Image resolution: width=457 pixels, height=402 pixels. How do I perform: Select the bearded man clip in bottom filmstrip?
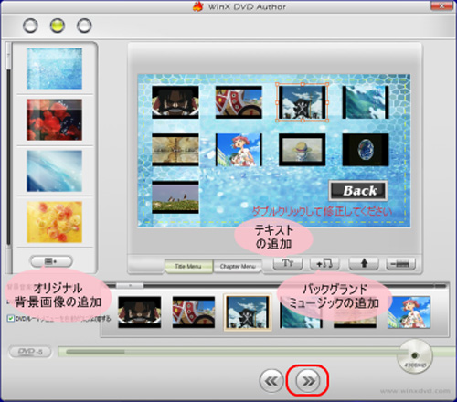pyautogui.click(x=140, y=312)
